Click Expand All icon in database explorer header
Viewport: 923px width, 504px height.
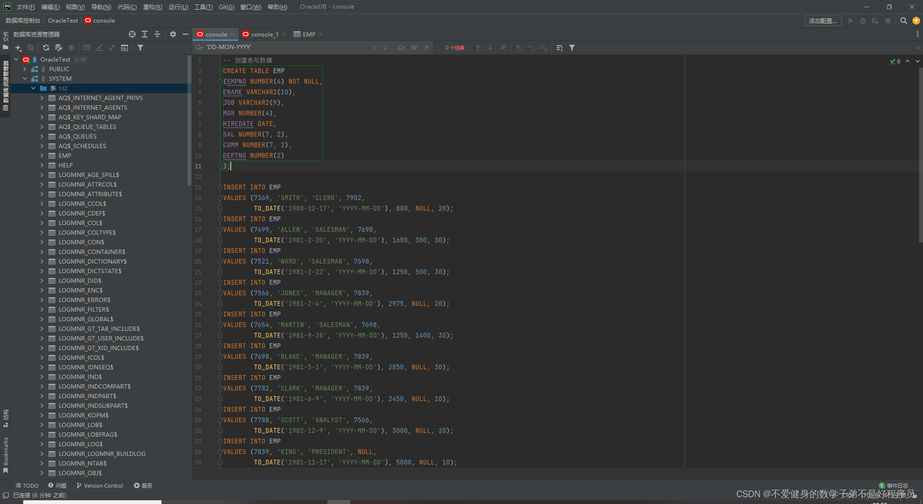pos(145,34)
